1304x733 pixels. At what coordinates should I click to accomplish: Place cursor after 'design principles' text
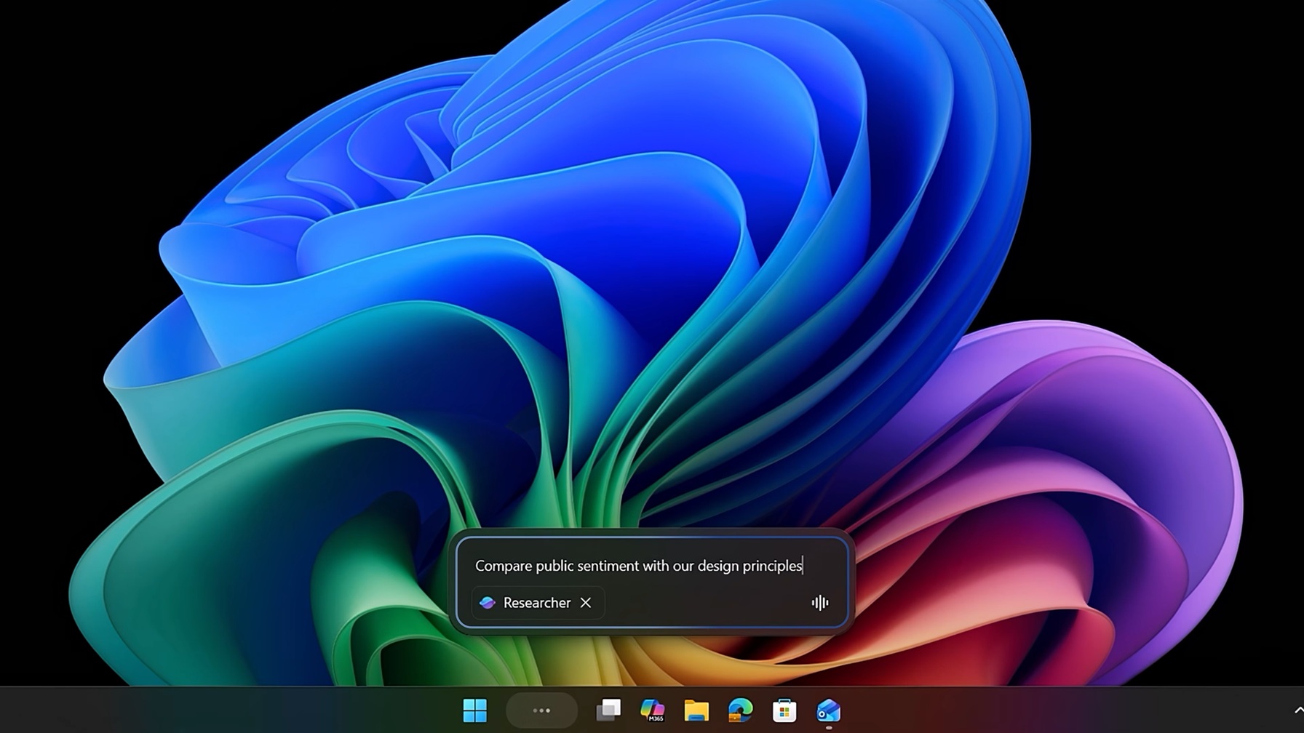(803, 566)
